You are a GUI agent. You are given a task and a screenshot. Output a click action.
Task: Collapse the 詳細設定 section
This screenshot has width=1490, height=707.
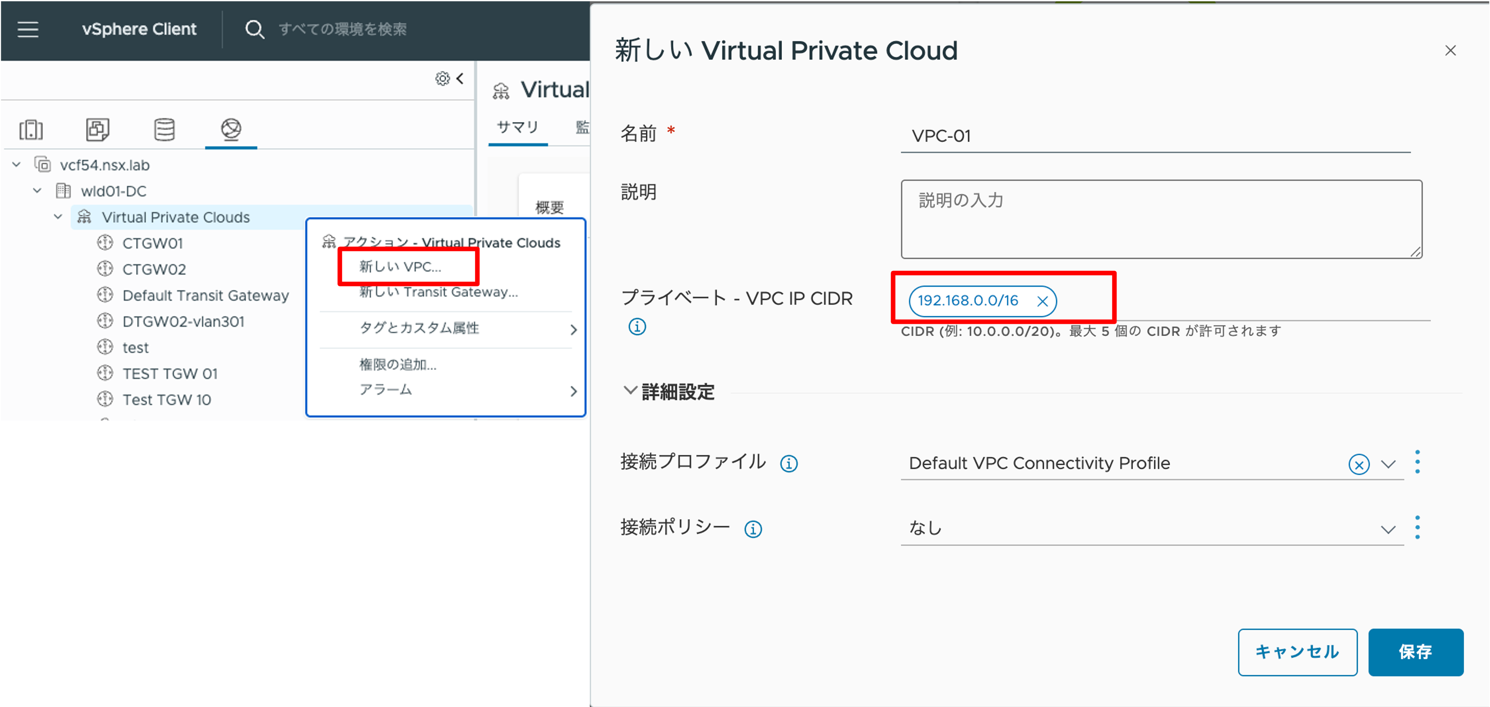(x=630, y=390)
